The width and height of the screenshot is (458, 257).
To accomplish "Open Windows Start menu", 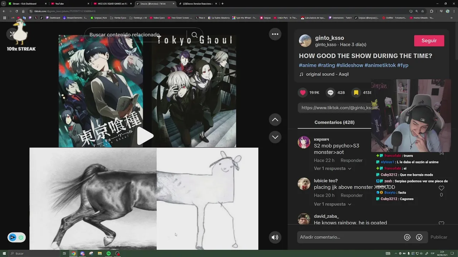I will click(4, 253).
